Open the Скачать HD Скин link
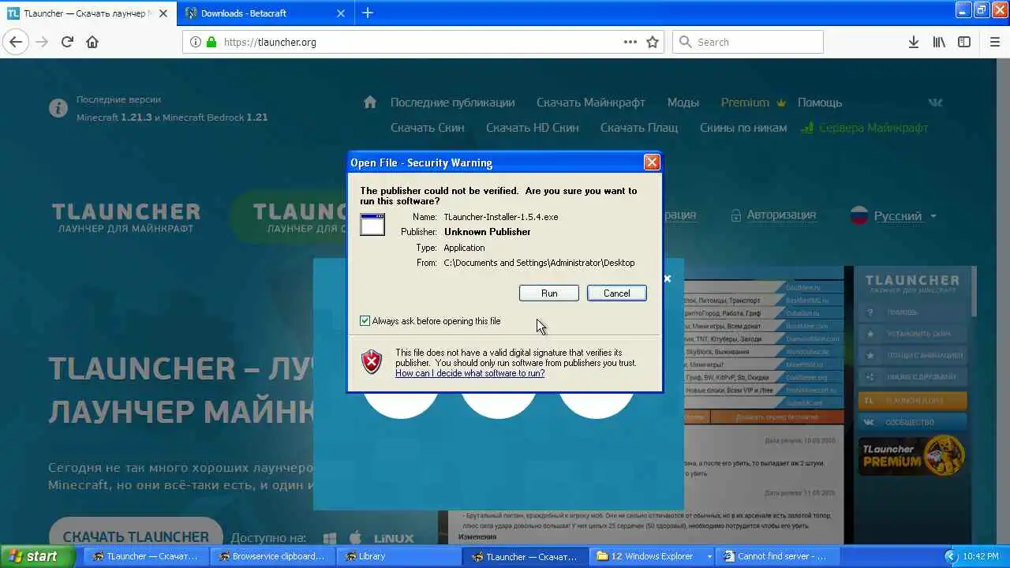 (533, 128)
